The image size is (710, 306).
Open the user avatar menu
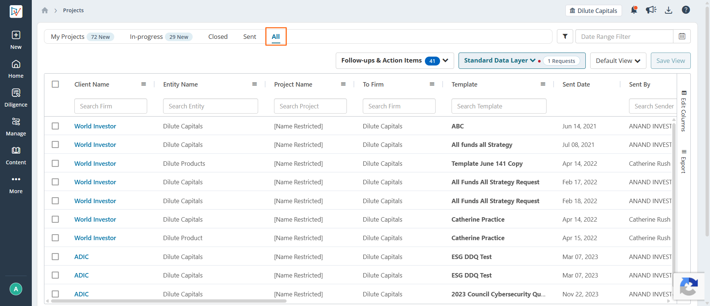(16, 289)
